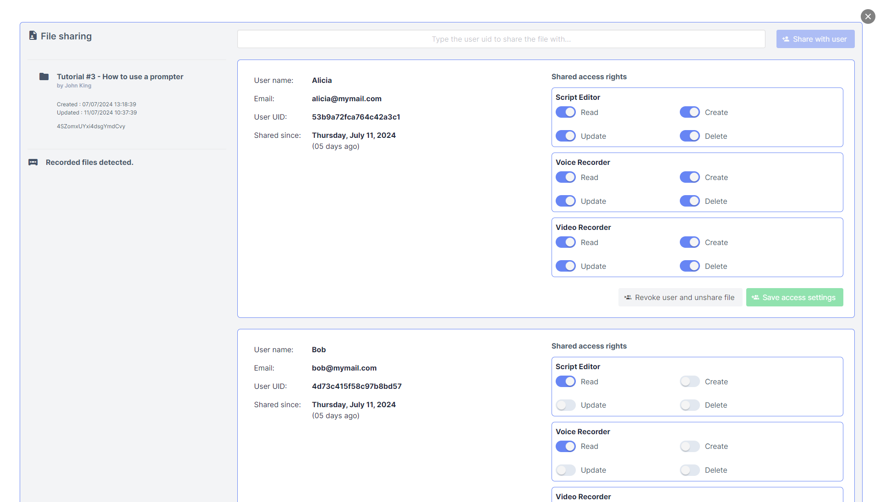Enable Bob's Voice Recorder Update access
Screen dimensions: 880x502
(x=566, y=470)
